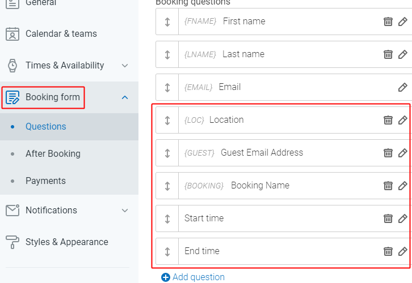Image resolution: width=412 pixels, height=283 pixels.
Task: Delete the End time question
Action: [x=388, y=251]
